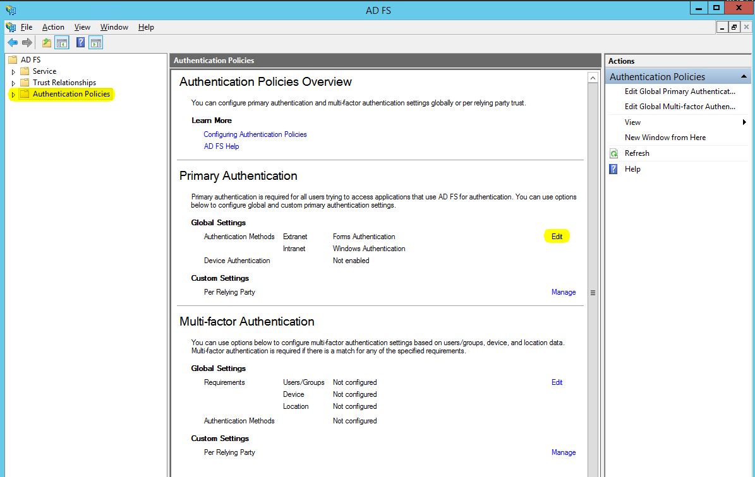This screenshot has height=477, width=755.
Task: Click the MMC icon beside File menu
Action: [x=11, y=27]
